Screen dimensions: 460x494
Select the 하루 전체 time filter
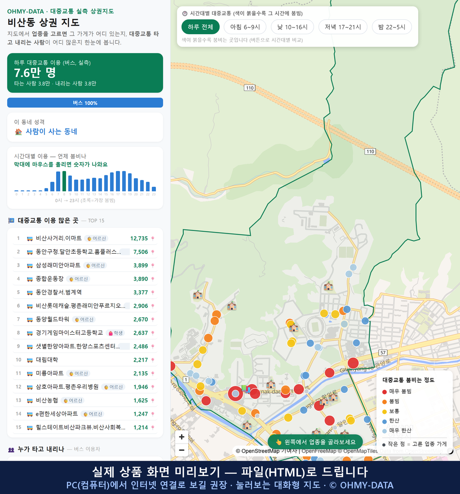pyautogui.click(x=200, y=27)
